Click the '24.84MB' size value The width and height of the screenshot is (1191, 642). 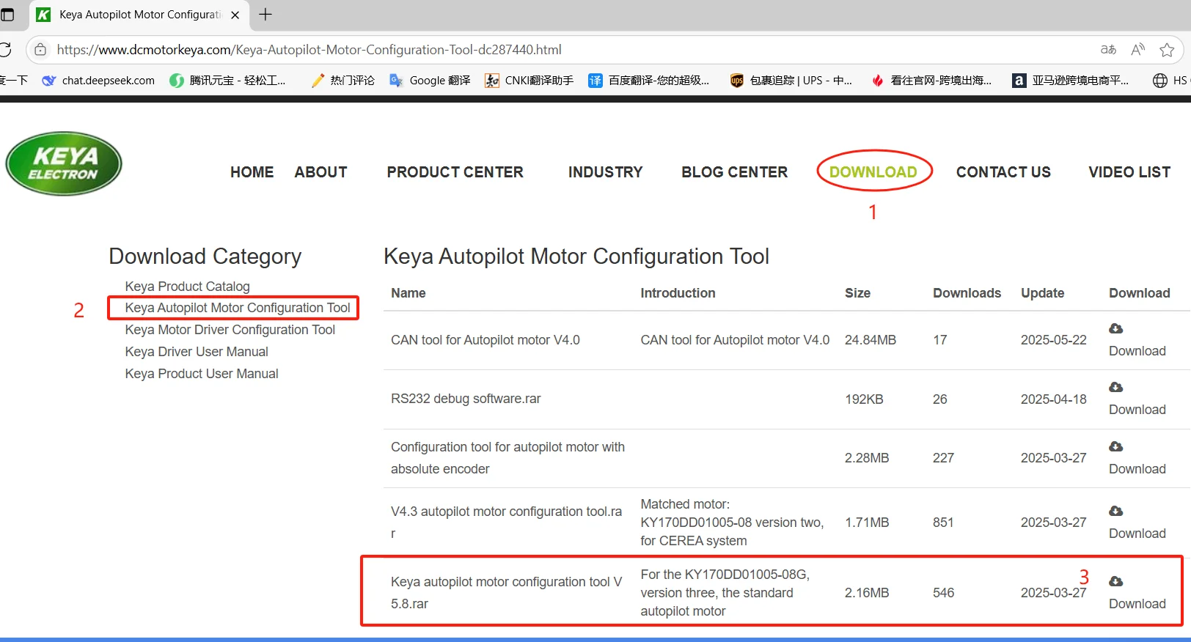point(871,340)
